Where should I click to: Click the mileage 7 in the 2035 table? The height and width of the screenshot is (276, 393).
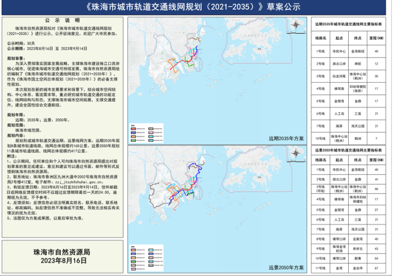tap(376, 139)
